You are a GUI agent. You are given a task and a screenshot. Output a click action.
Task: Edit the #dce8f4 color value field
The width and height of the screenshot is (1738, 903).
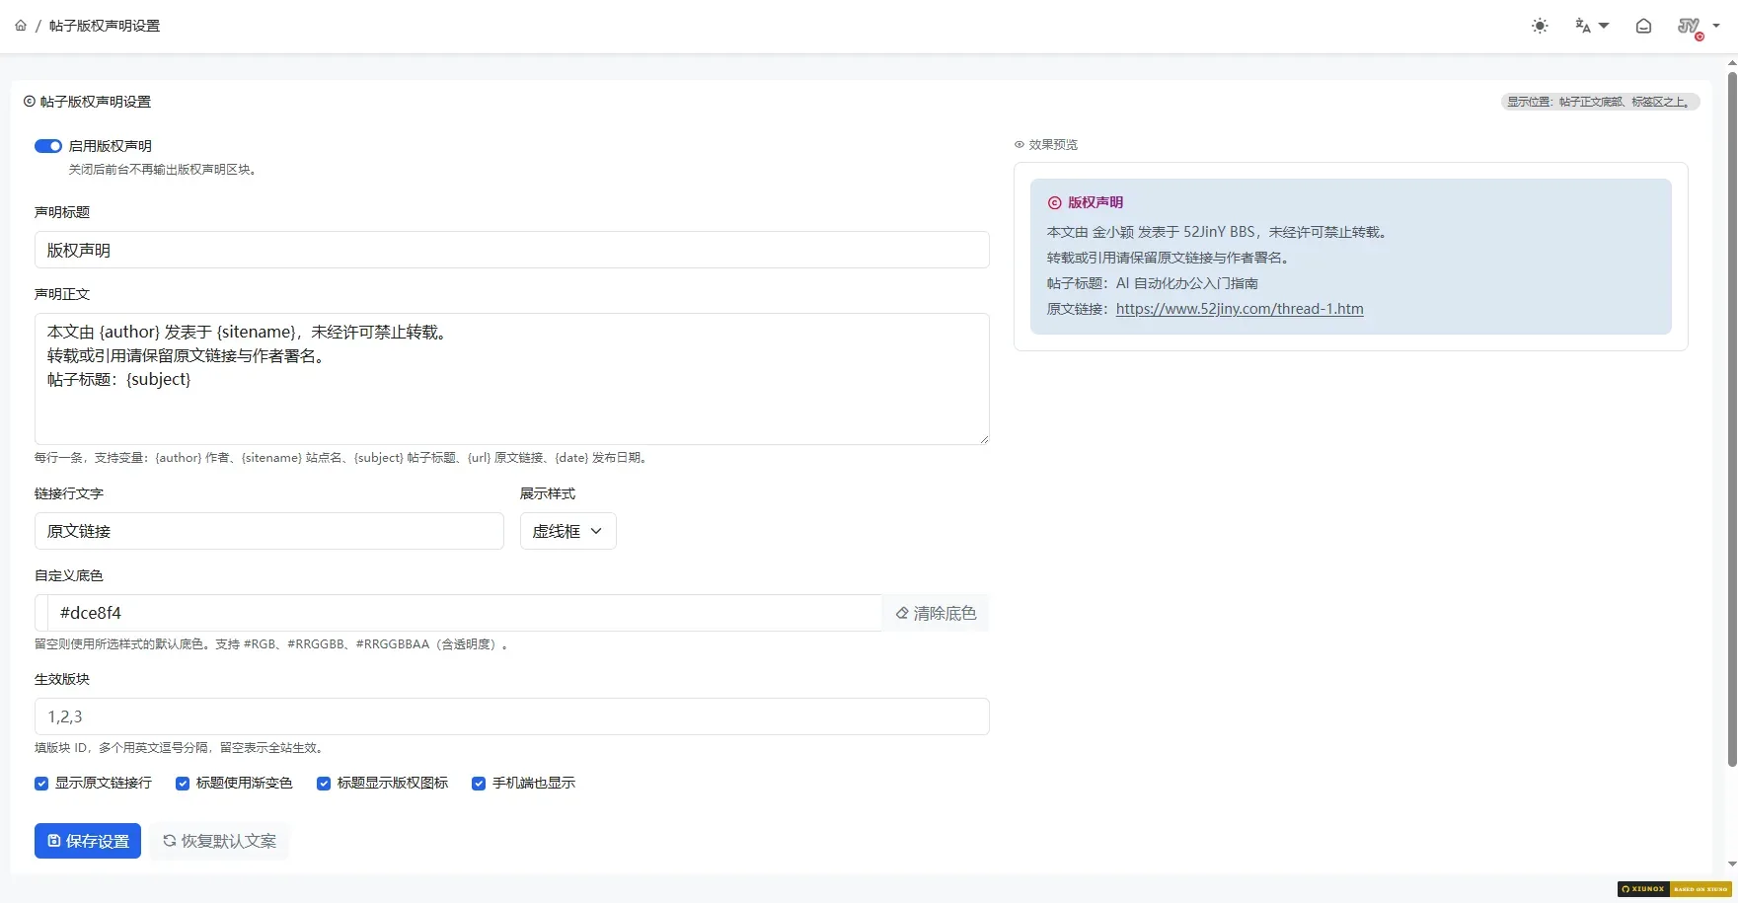pos(465,613)
